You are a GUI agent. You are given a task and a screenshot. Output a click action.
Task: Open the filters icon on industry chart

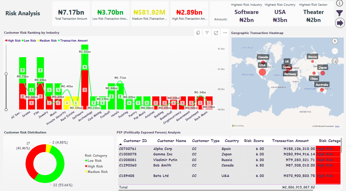[x=207, y=33]
